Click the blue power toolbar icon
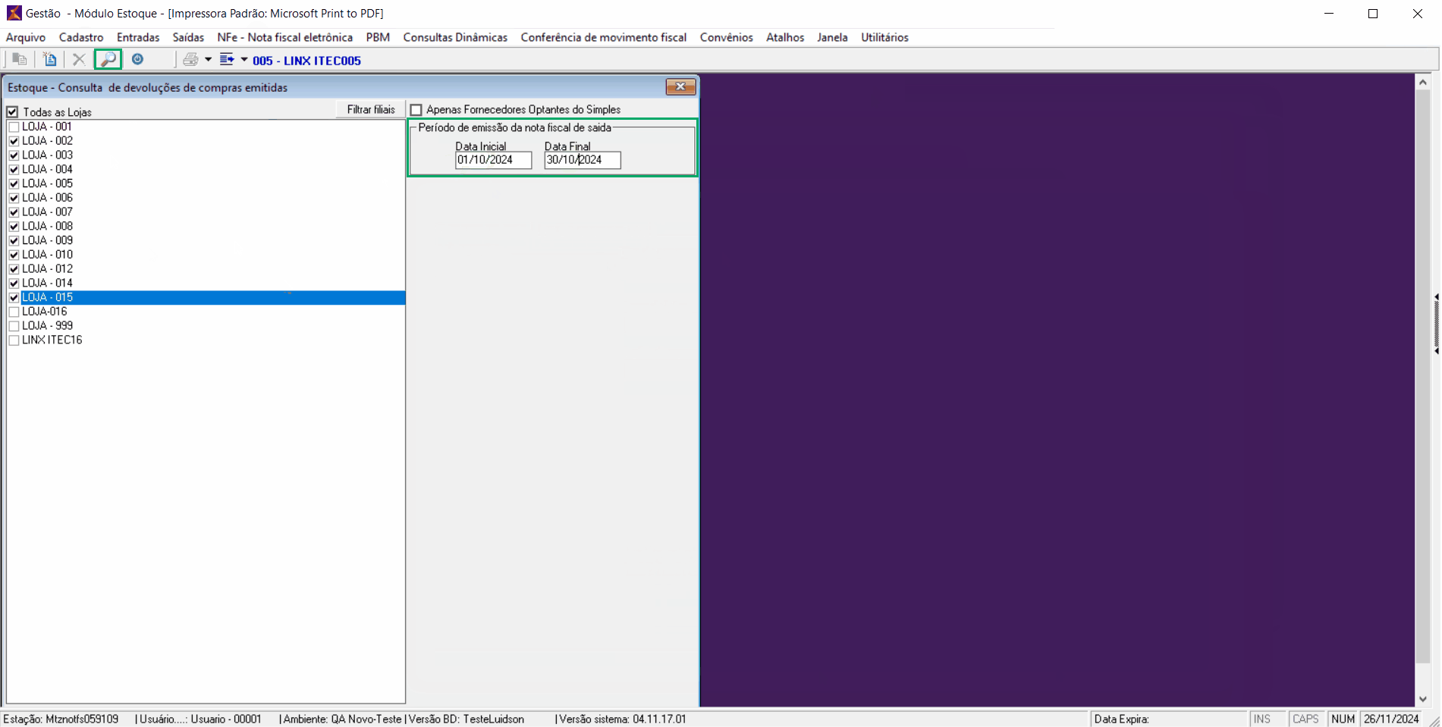 (137, 59)
